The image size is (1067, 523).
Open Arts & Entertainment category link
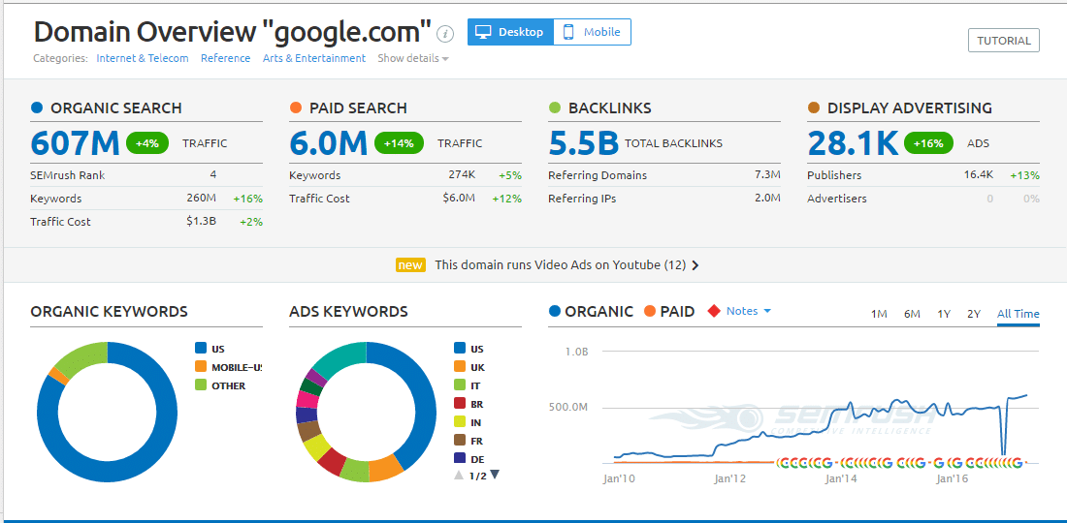pos(313,58)
